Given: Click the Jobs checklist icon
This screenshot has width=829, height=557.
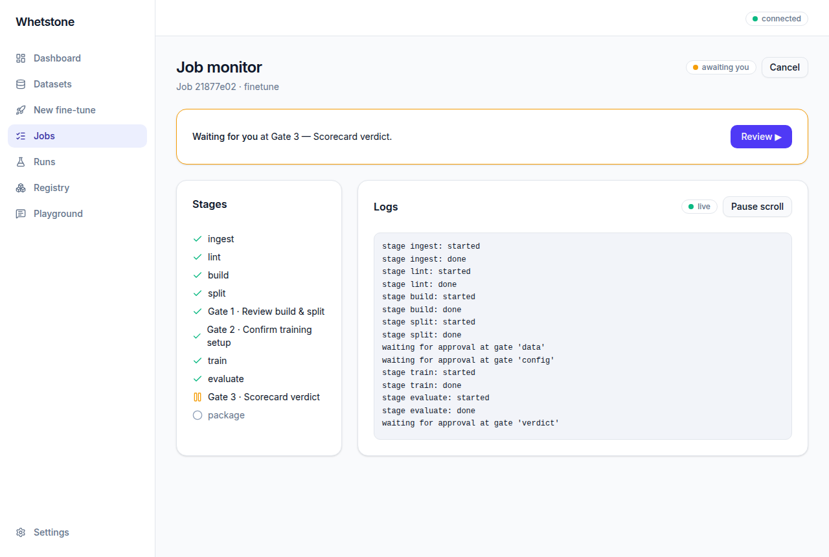Looking at the screenshot, I should coord(21,136).
